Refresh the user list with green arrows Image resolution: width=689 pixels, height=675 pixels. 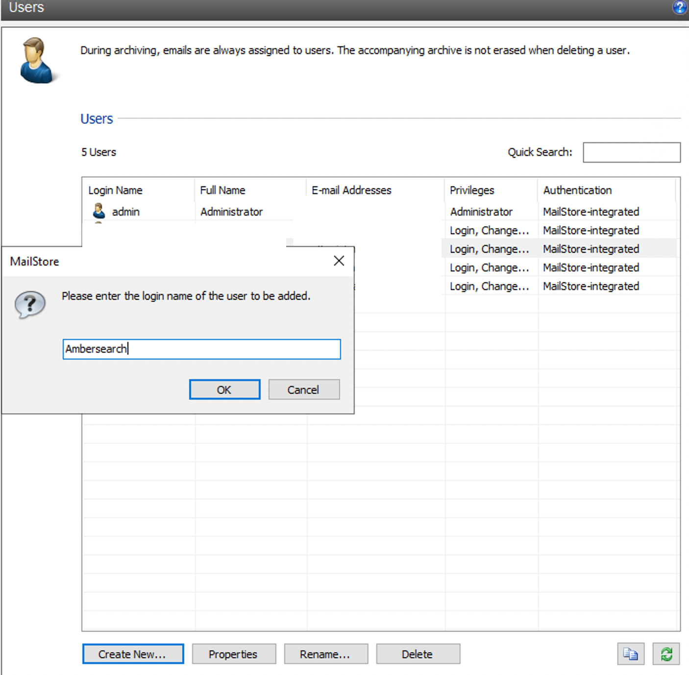click(666, 654)
